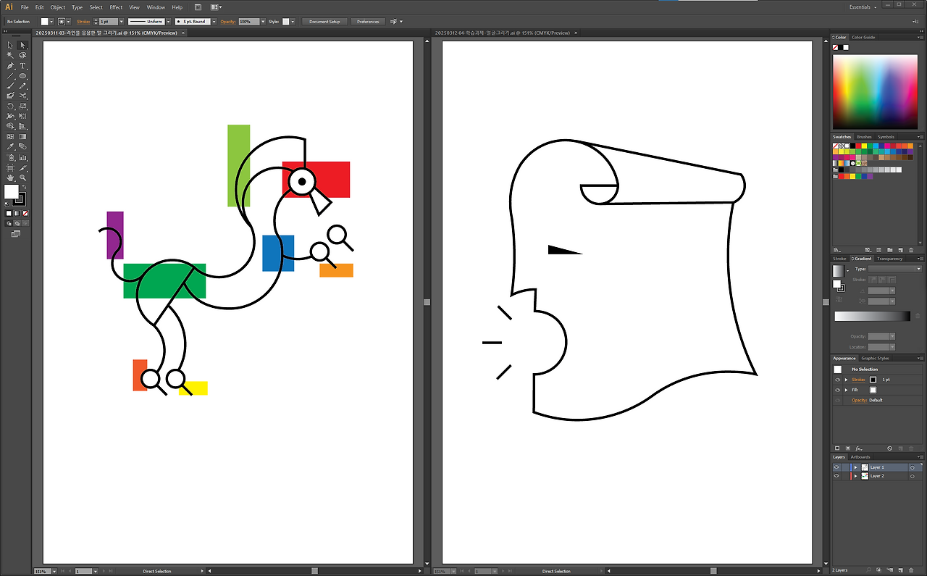The image size is (927, 576).
Task: Select the Paintbrush tool
Action: [x=9, y=85]
